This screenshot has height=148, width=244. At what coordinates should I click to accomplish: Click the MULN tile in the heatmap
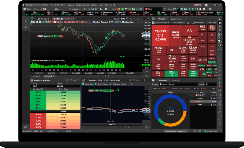pyautogui.click(x=175, y=35)
